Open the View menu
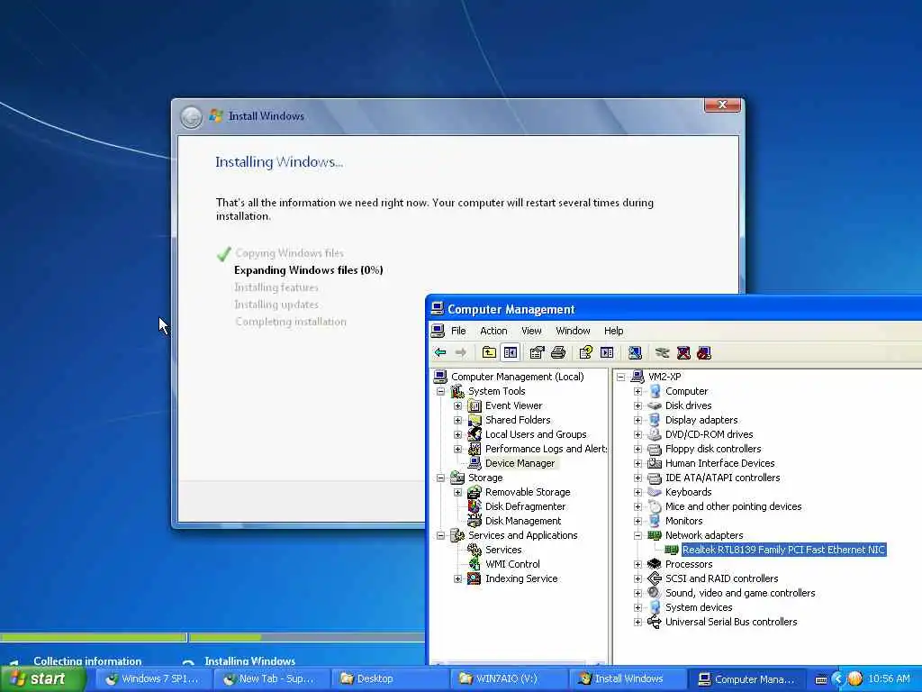Screen dimensions: 922x692 [531, 331]
